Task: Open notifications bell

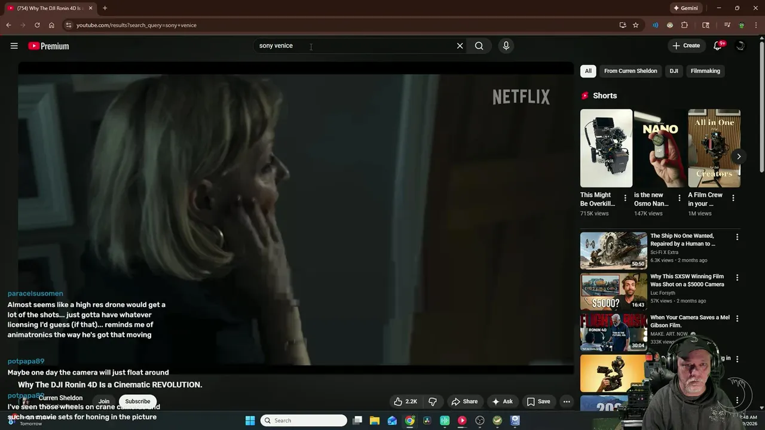Action: click(718, 46)
